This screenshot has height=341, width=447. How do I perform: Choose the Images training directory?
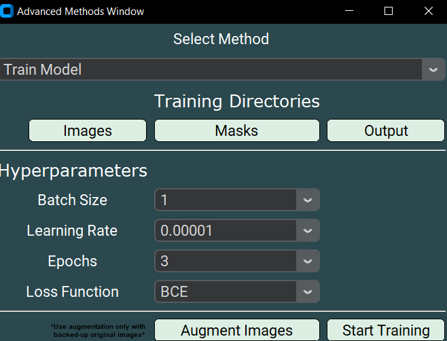tap(88, 130)
